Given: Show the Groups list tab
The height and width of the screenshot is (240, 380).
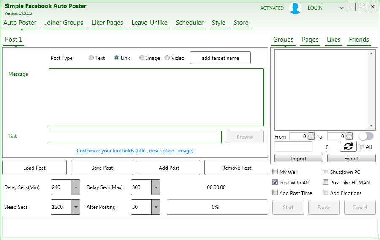Looking at the screenshot, I should (283, 40).
